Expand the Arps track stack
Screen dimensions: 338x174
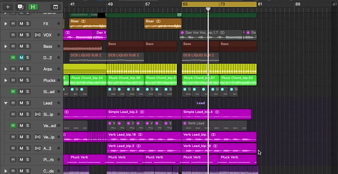coord(6,69)
